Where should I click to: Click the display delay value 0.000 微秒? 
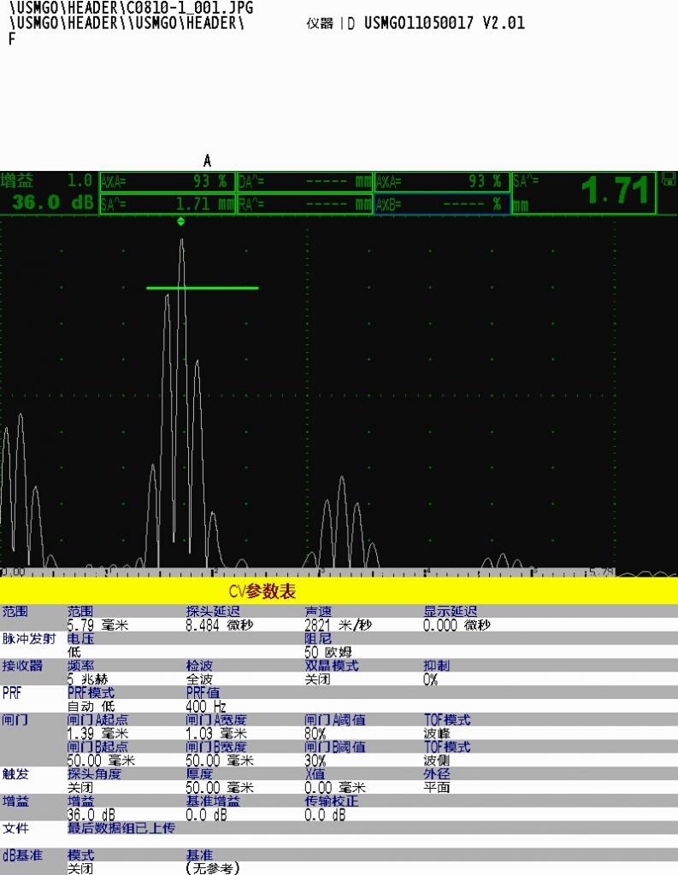pos(457,625)
